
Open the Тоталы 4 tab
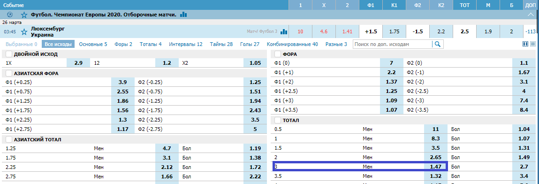(x=151, y=44)
